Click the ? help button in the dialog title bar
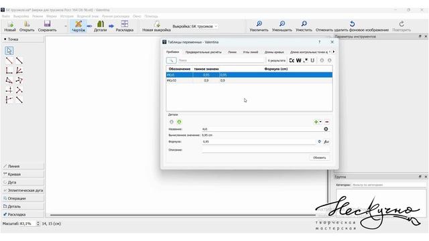The height and width of the screenshot is (241, 429). 319,42
